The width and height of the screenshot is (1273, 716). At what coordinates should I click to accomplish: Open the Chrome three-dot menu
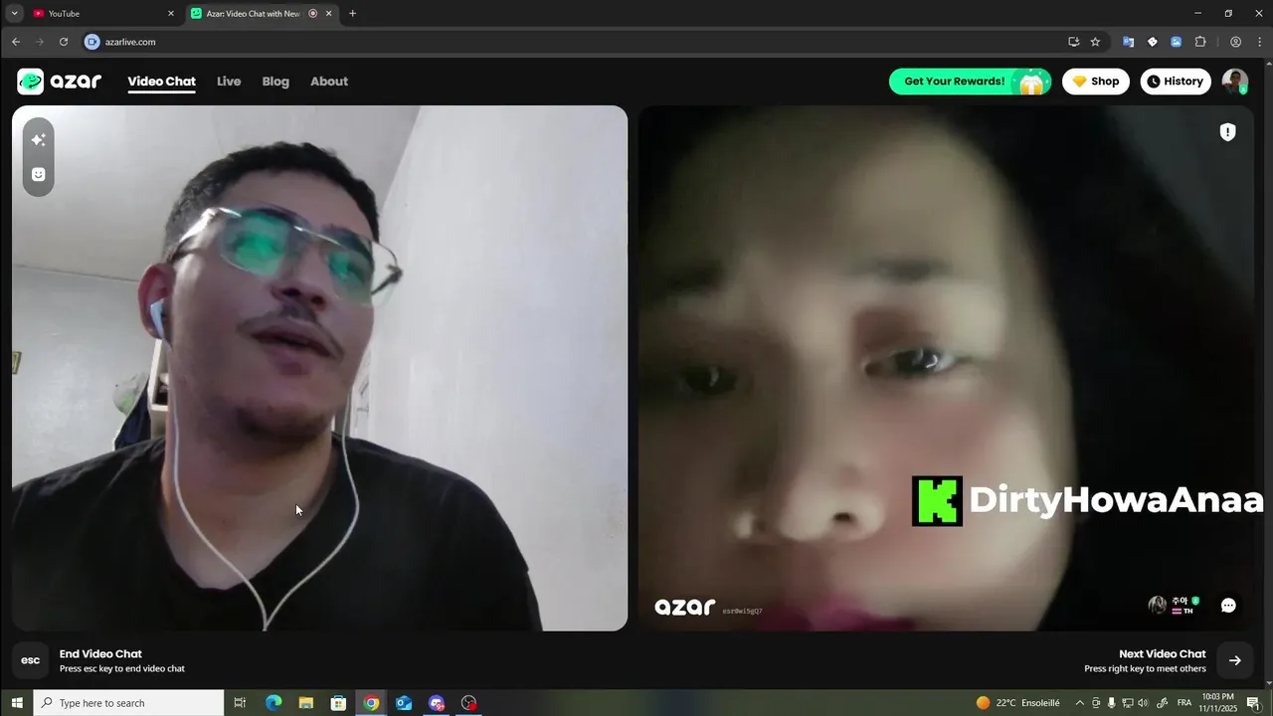1259,42
